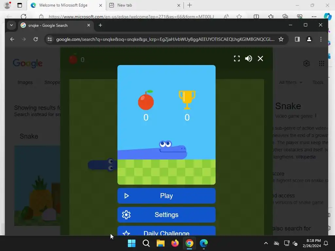Open notifications bell in taskbar
The image size is (335, 251).
[326, 243]
